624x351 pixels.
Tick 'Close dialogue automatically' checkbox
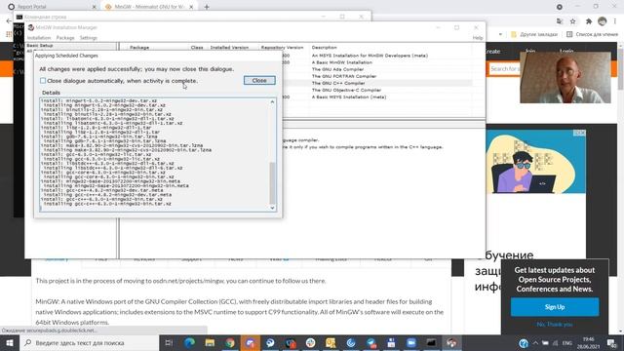pos(43,81)
